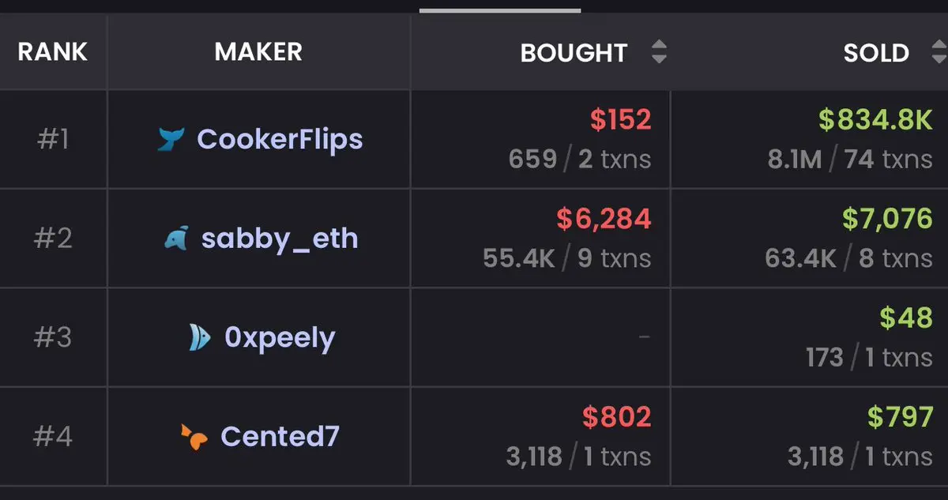Click the $802 bought value for Cented7
The width and height of the screenshot is (948, 500).
(x=617, y=417)
